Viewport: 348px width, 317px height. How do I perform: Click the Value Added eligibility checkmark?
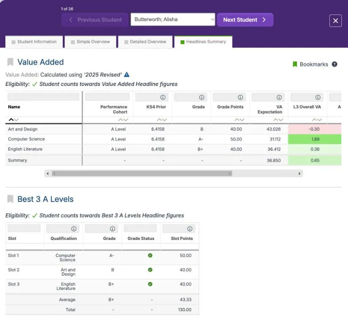pyautogui.click(x=35, y=84)
